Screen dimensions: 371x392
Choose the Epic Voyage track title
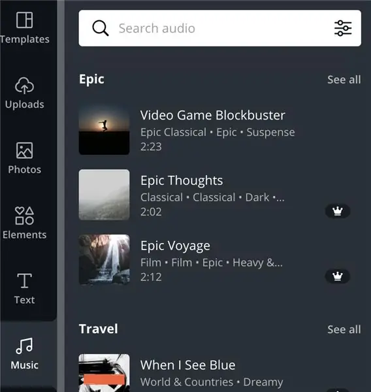[x=175, y=246]
